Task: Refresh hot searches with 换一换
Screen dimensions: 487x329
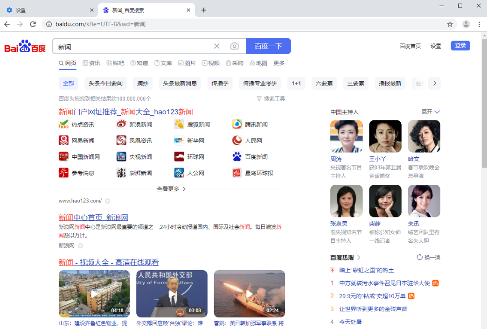Action: click(429, 257)
